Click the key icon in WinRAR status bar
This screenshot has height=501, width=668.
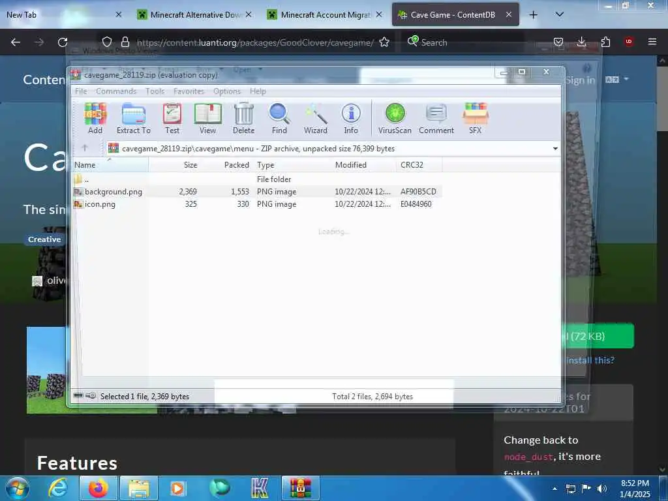pos(91,396)
